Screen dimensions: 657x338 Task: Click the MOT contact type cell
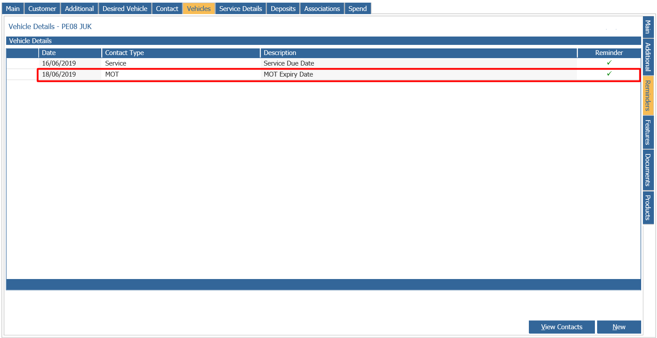181,74
